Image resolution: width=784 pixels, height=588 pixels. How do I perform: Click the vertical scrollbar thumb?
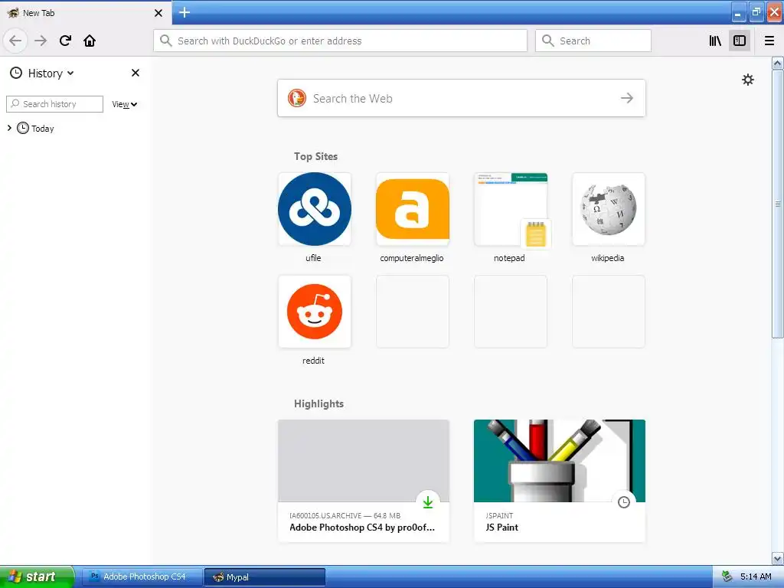[x=778, y=204]
